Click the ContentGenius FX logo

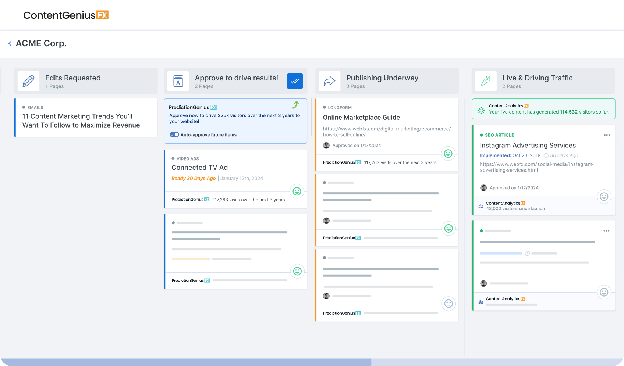(x=66, y=15)
